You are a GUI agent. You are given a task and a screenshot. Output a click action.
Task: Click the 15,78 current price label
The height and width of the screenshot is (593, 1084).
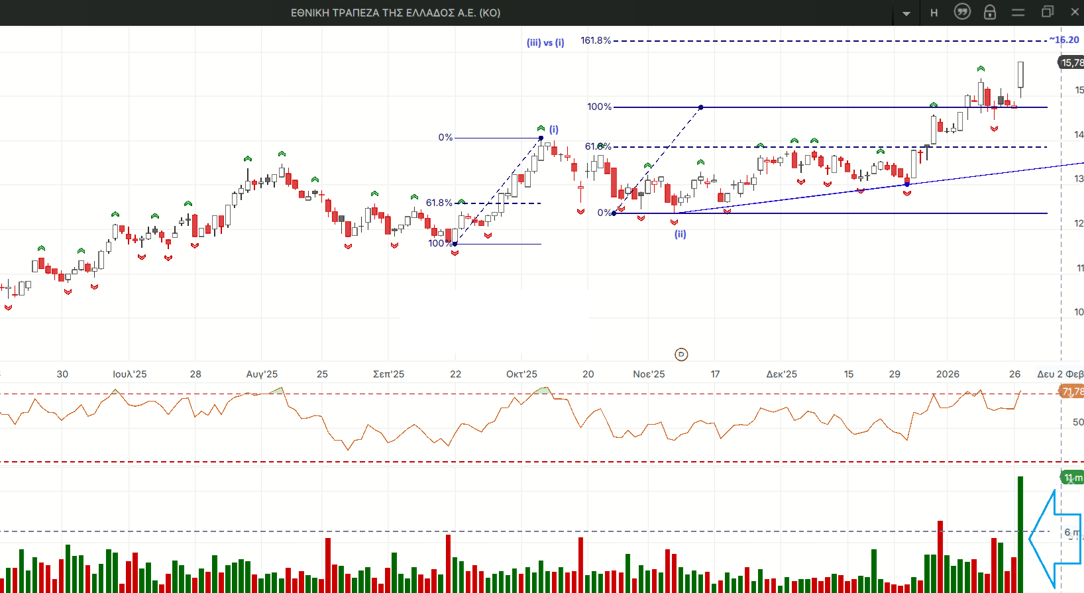click(1071, 63)
